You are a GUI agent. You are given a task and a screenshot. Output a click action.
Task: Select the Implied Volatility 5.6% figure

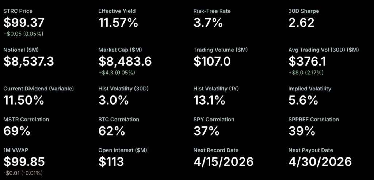pos(303,100)
